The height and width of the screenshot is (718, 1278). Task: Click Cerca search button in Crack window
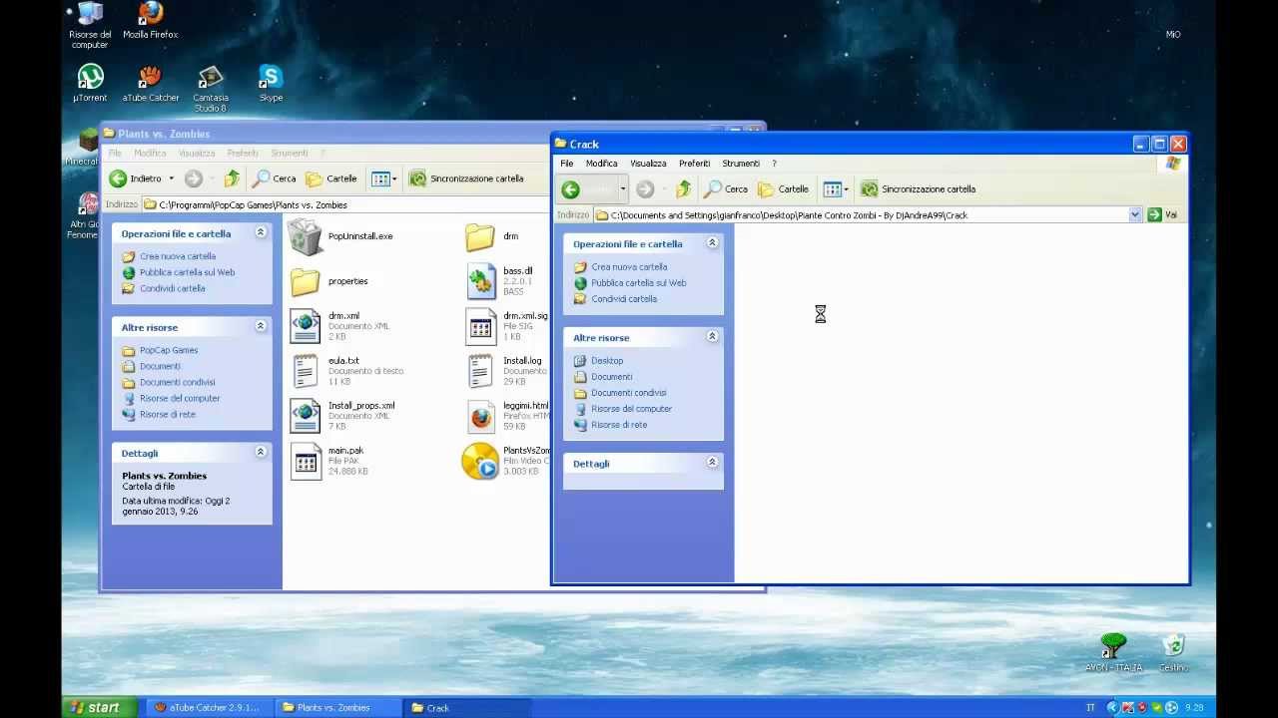[726, 188]
